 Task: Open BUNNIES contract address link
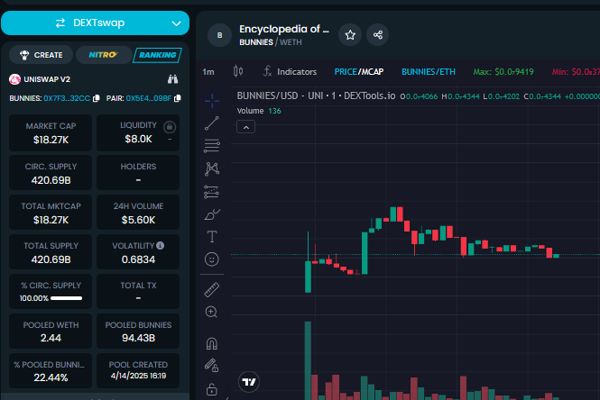(67, 98)
